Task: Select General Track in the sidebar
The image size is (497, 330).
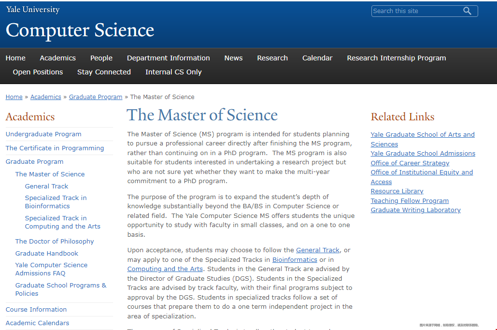Action: point(46,186)
